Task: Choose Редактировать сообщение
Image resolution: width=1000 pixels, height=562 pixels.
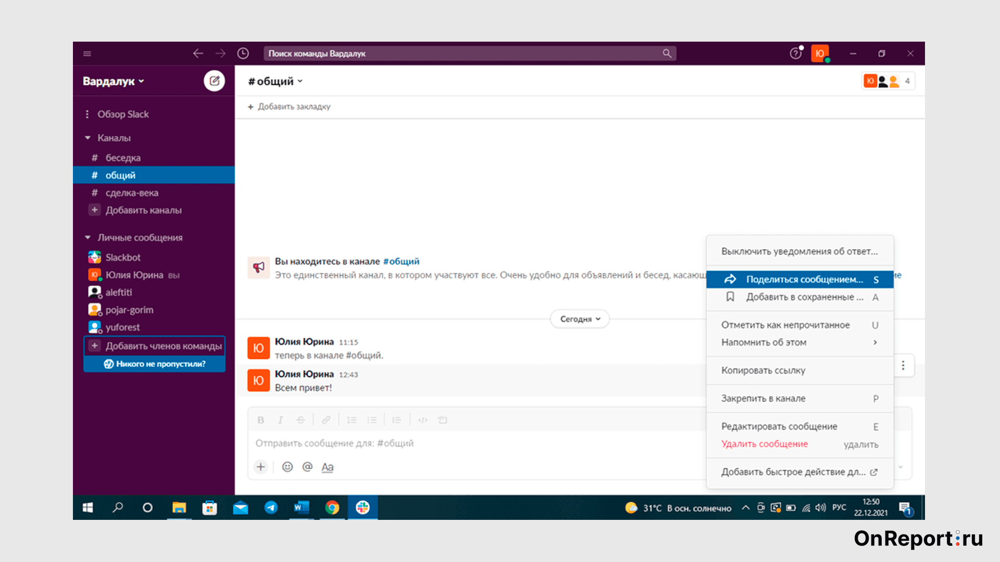Action: click(x=799, y=427)
